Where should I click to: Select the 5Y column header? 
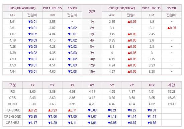click(x=112, y=85)
